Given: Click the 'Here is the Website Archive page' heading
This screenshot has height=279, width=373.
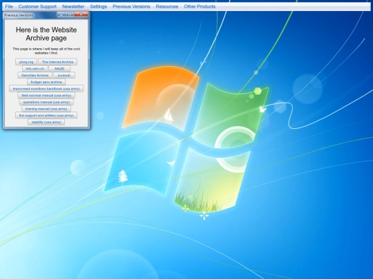Looking at the screenshot, I should (x=46, y=34).
